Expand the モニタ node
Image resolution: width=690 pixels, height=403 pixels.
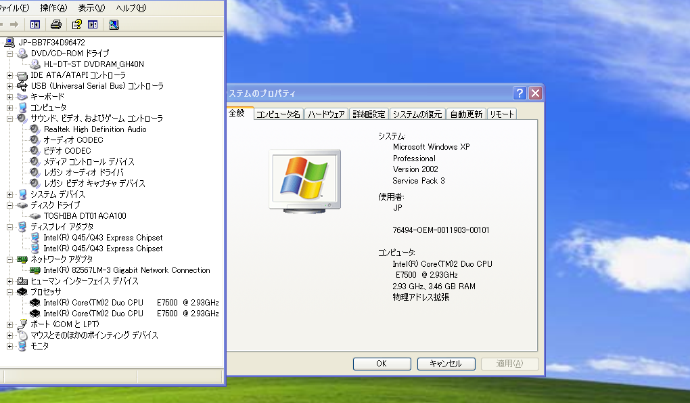pos(9,347)
